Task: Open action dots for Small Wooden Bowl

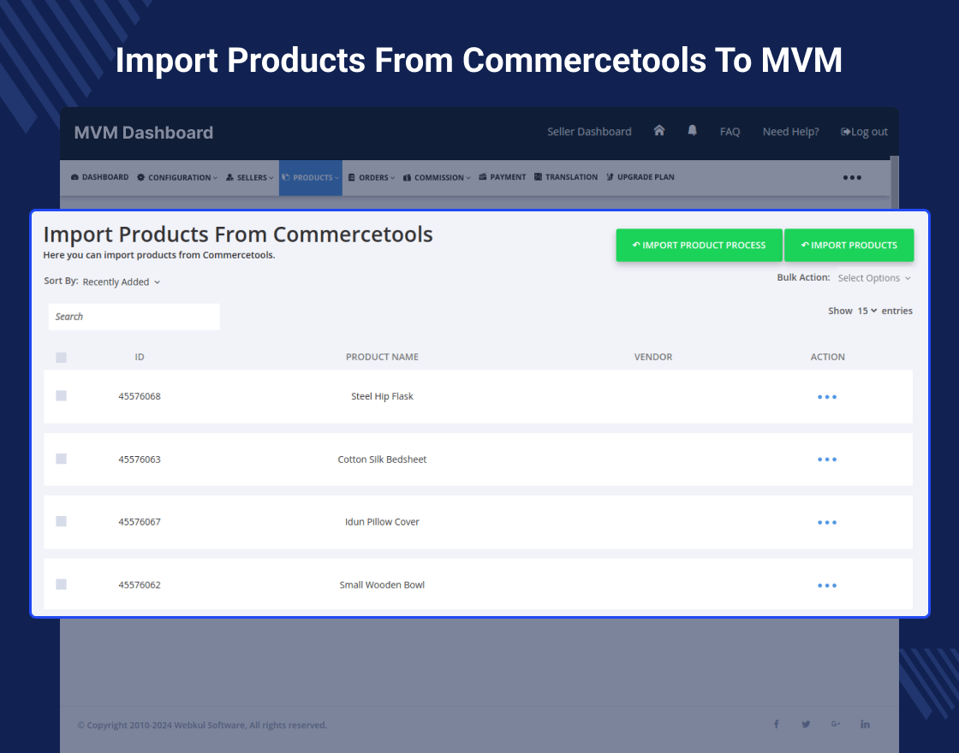Action: (x=827, y=585)
